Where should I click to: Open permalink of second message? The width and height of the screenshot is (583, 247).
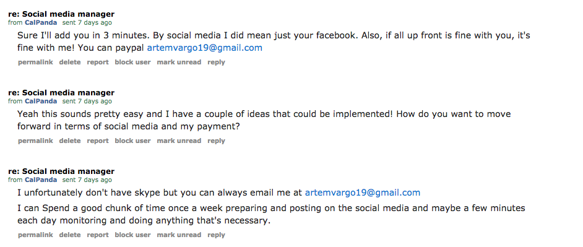point(35,141)
